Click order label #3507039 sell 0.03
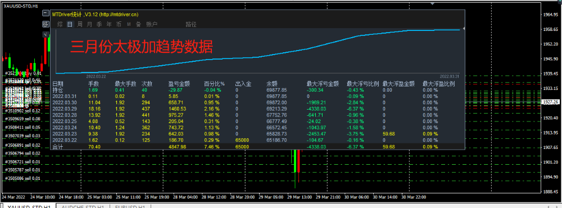The width and height of the screenshot is (562, 208). (23, 136)
